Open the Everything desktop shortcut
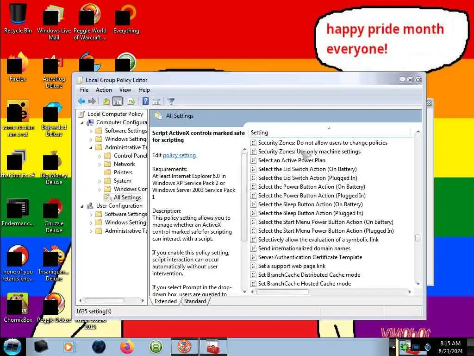Screen dimensions: 474x356 pos(126,18)
